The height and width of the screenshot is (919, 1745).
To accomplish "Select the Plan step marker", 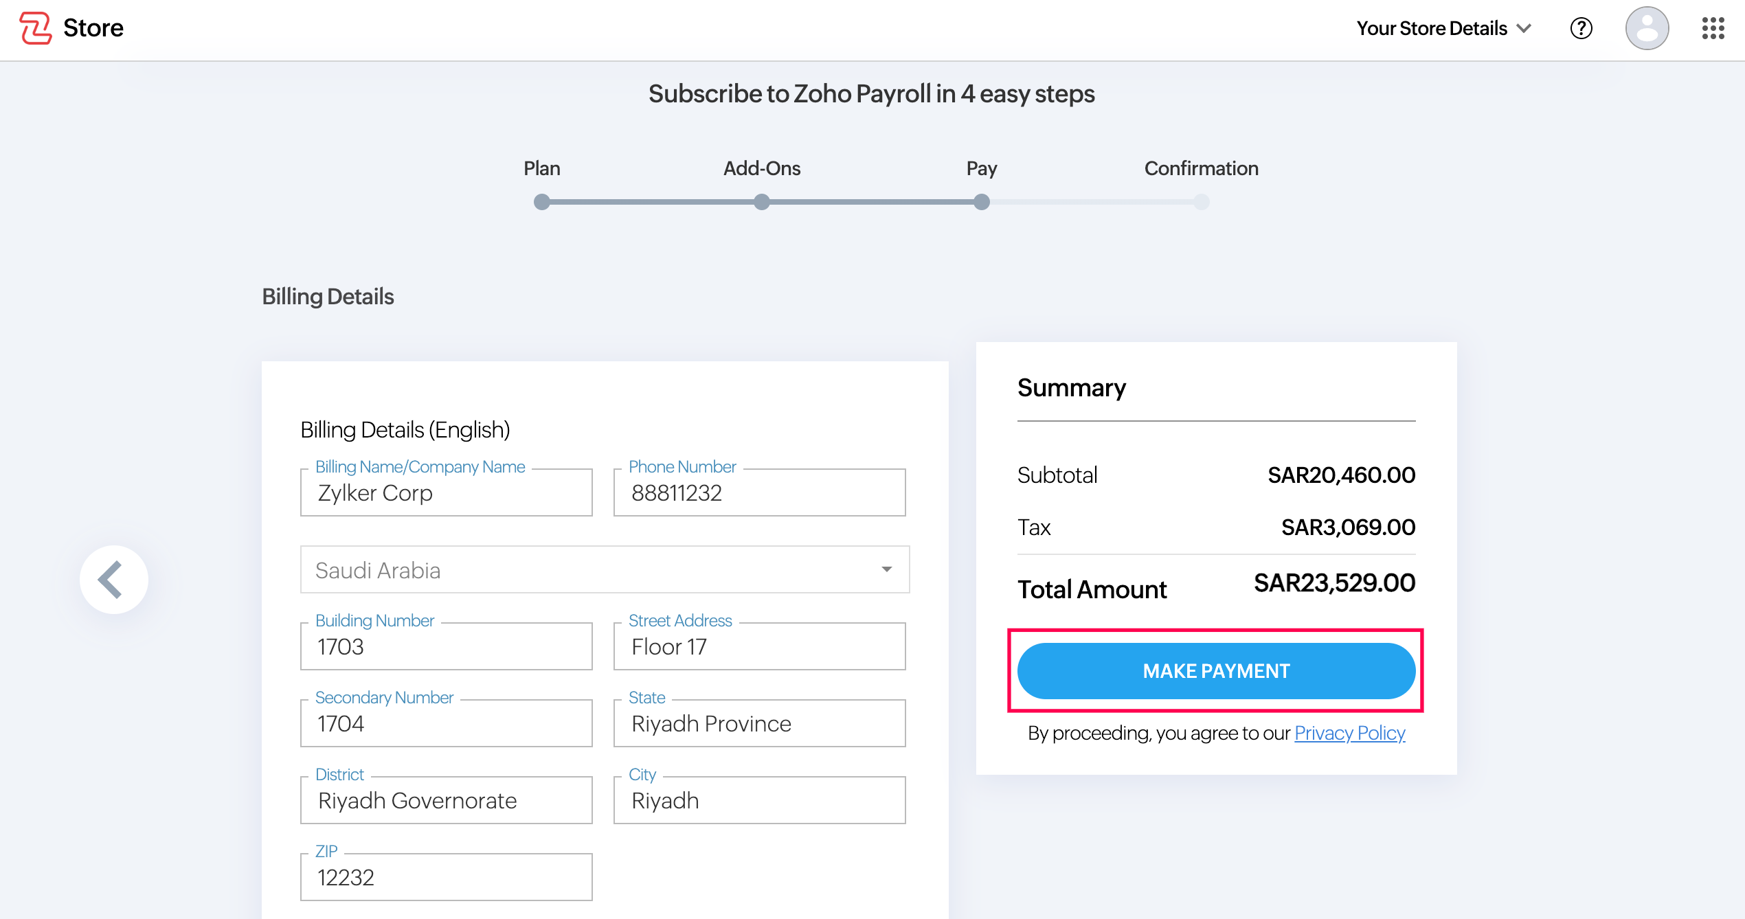I will pyautogui.click(x=541, y=202).
